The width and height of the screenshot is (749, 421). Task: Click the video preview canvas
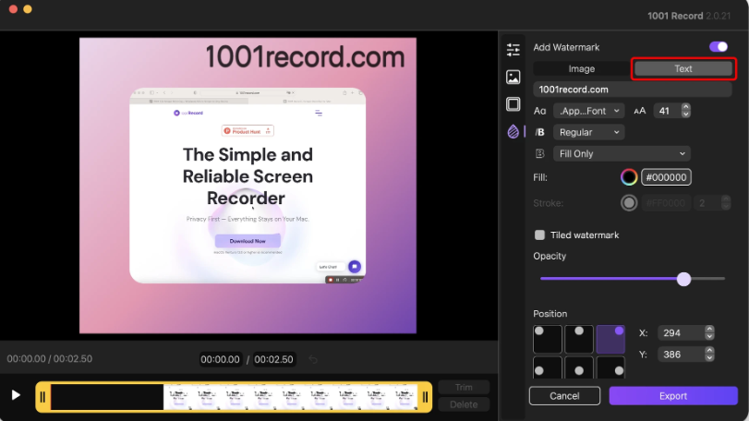point(248,186)
